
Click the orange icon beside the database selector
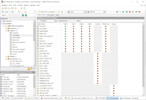(59, 12)
